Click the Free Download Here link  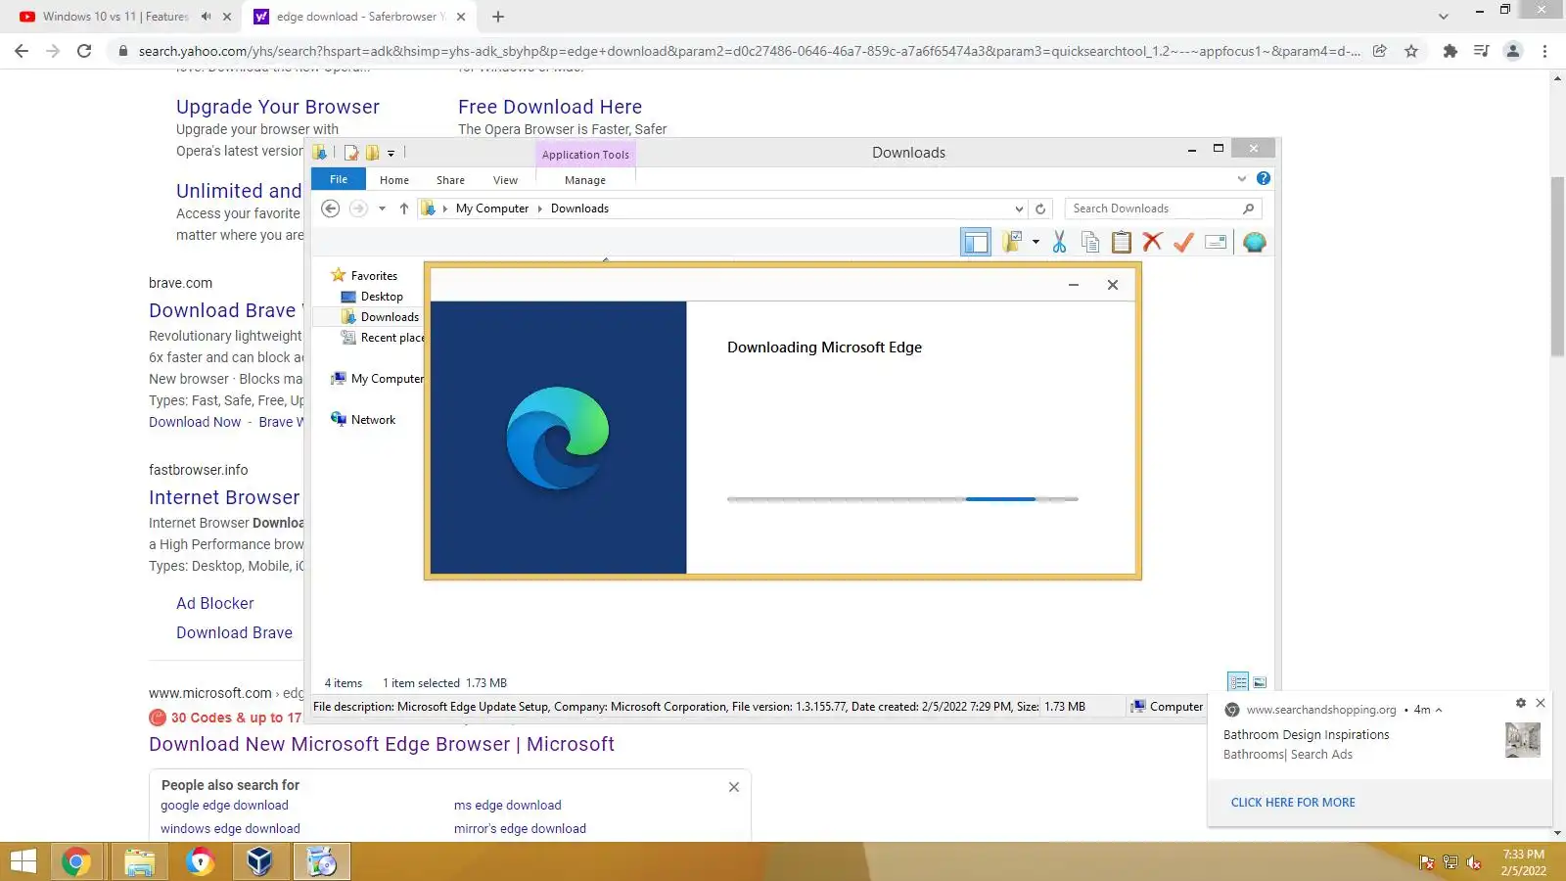click(x=550, y=107)
